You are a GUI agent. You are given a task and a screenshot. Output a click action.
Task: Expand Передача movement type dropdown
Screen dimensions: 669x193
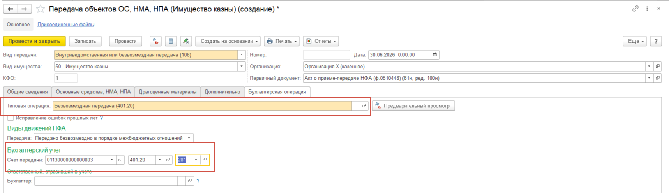[x=189, y=138]
